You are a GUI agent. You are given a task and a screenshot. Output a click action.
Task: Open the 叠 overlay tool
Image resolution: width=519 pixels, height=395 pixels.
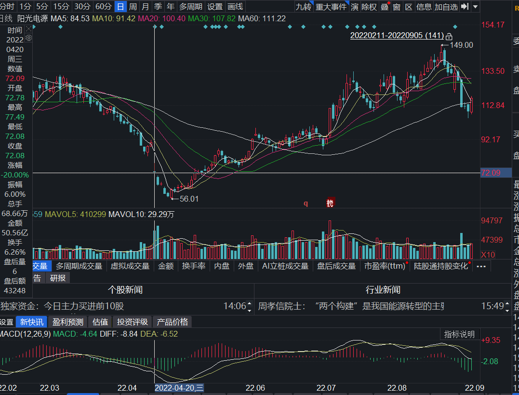tap(385, 7)
